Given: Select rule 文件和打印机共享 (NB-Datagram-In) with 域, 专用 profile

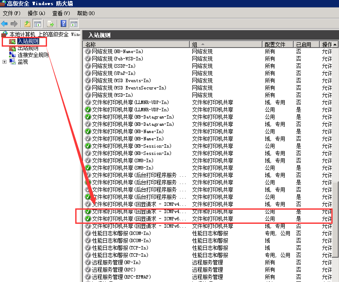Looking at the screenshot, I should (133, 124).
